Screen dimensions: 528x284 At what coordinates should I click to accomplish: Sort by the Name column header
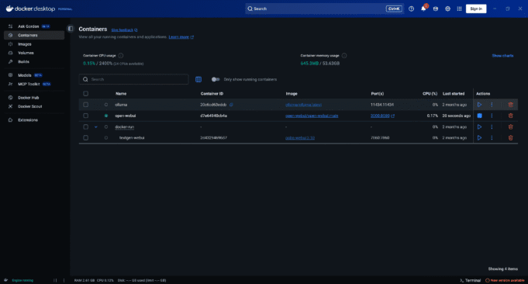click(121, 94)
